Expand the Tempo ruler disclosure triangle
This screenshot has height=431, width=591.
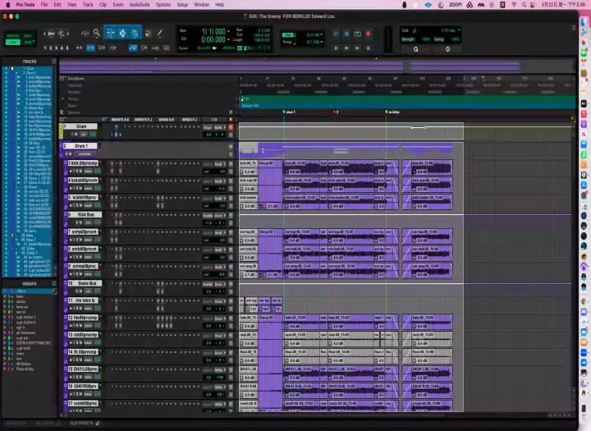(63, 99)
